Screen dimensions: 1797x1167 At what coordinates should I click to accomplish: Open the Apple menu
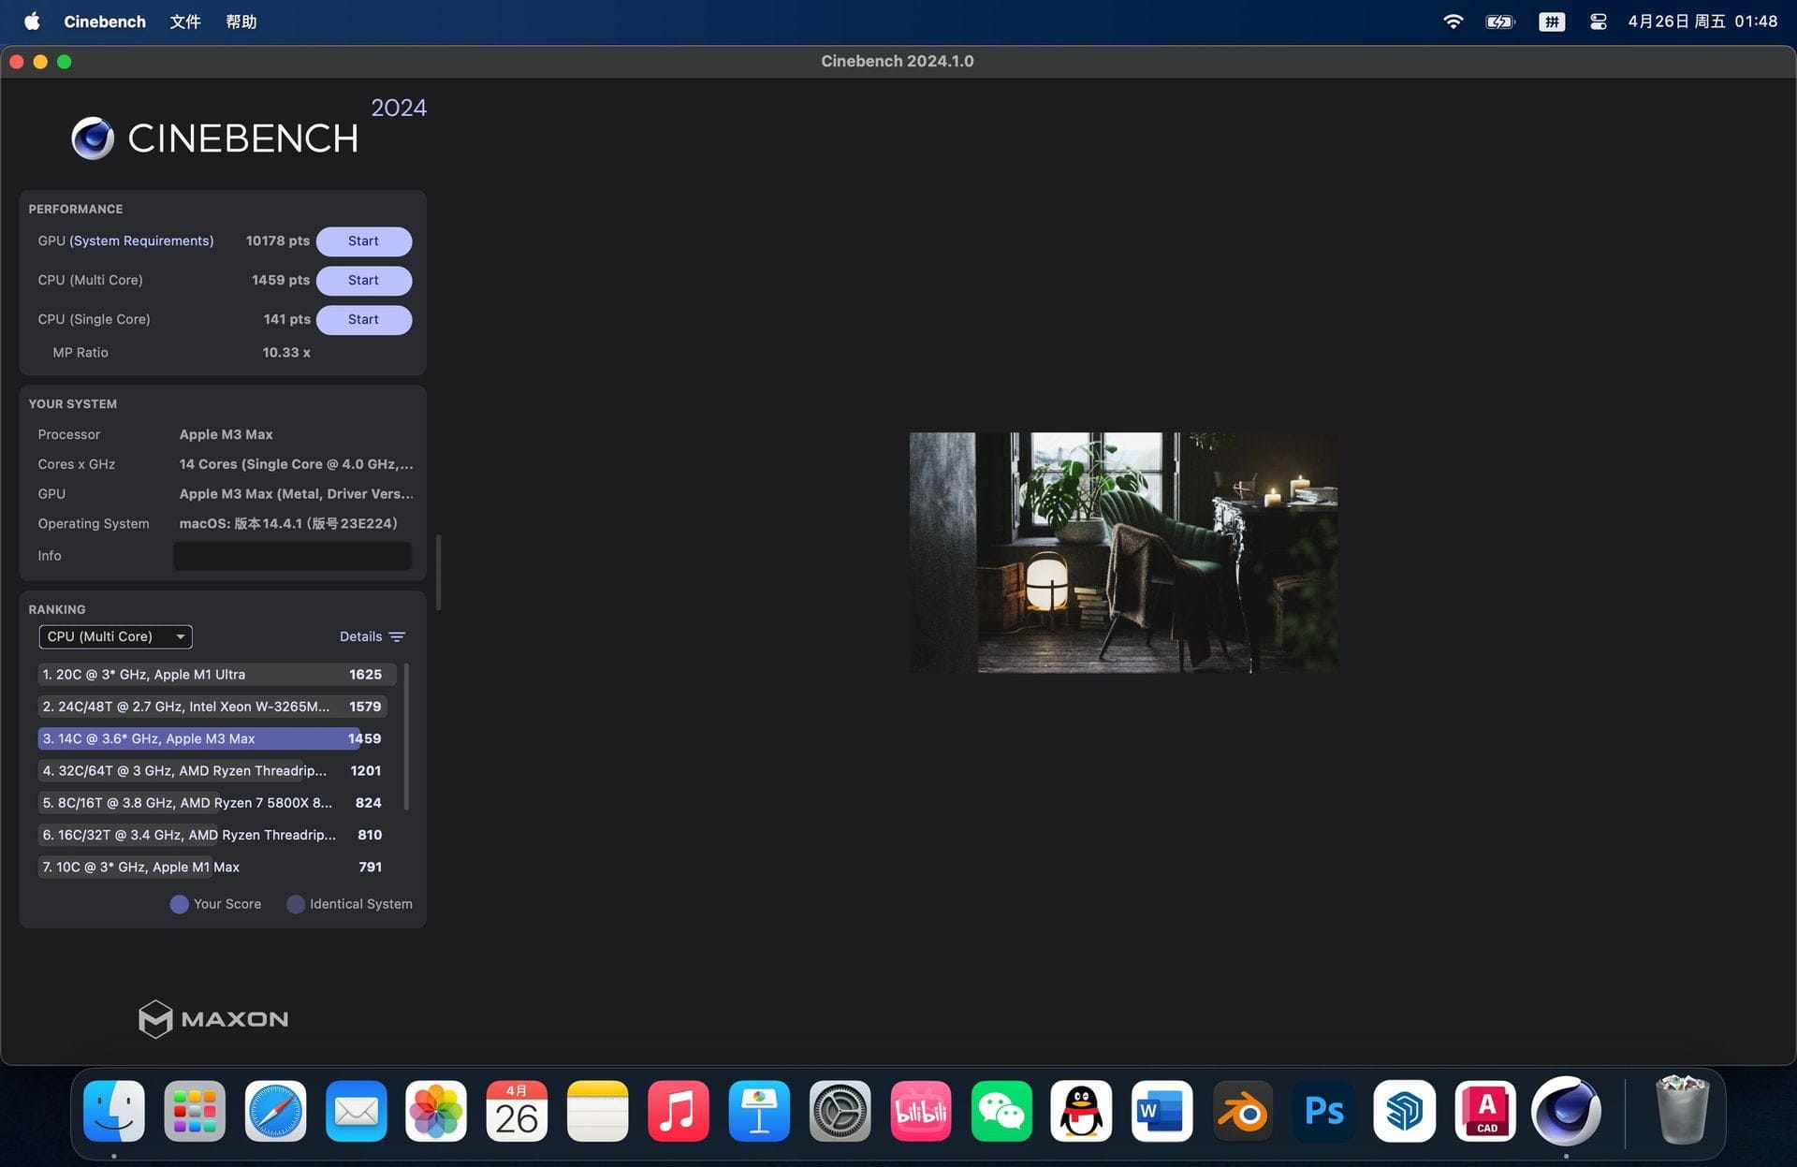point(32,21)
